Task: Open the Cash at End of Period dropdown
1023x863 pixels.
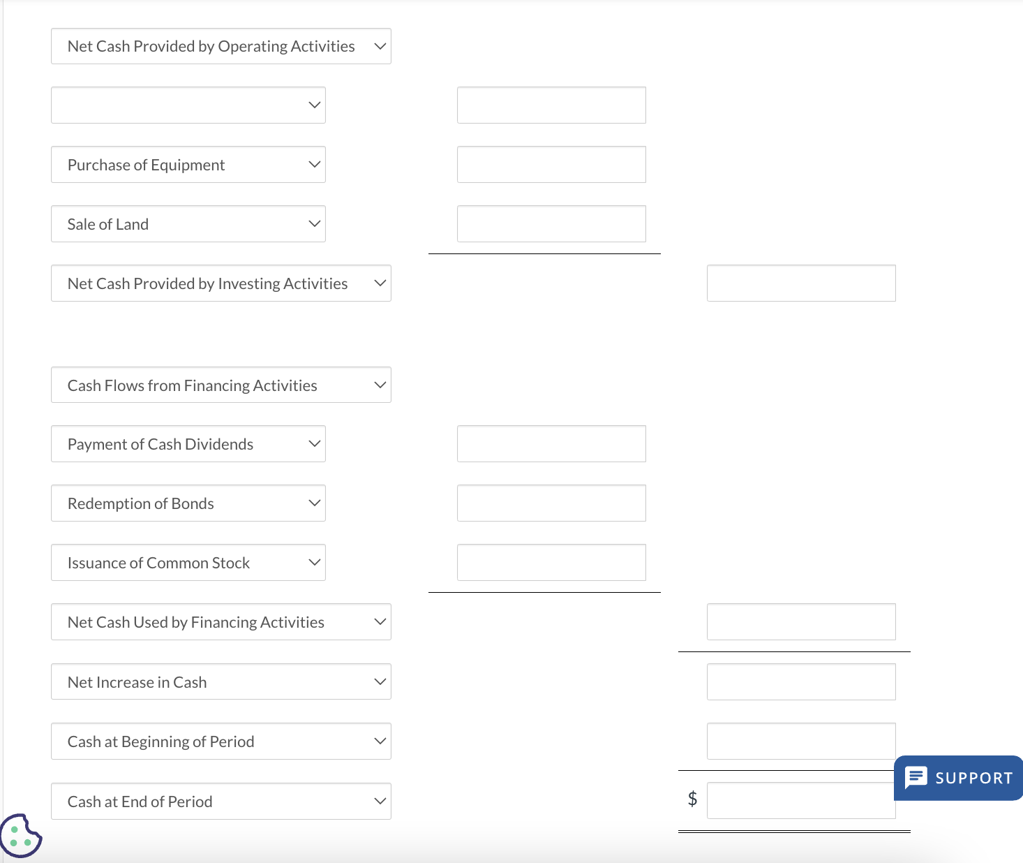Action: coord(221,802)
